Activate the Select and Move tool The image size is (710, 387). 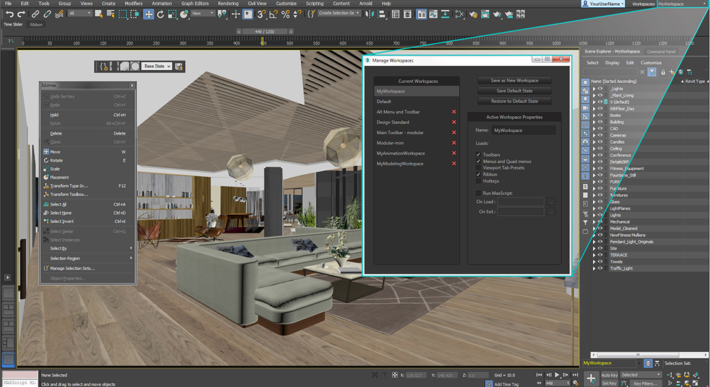tap(148, 14)
